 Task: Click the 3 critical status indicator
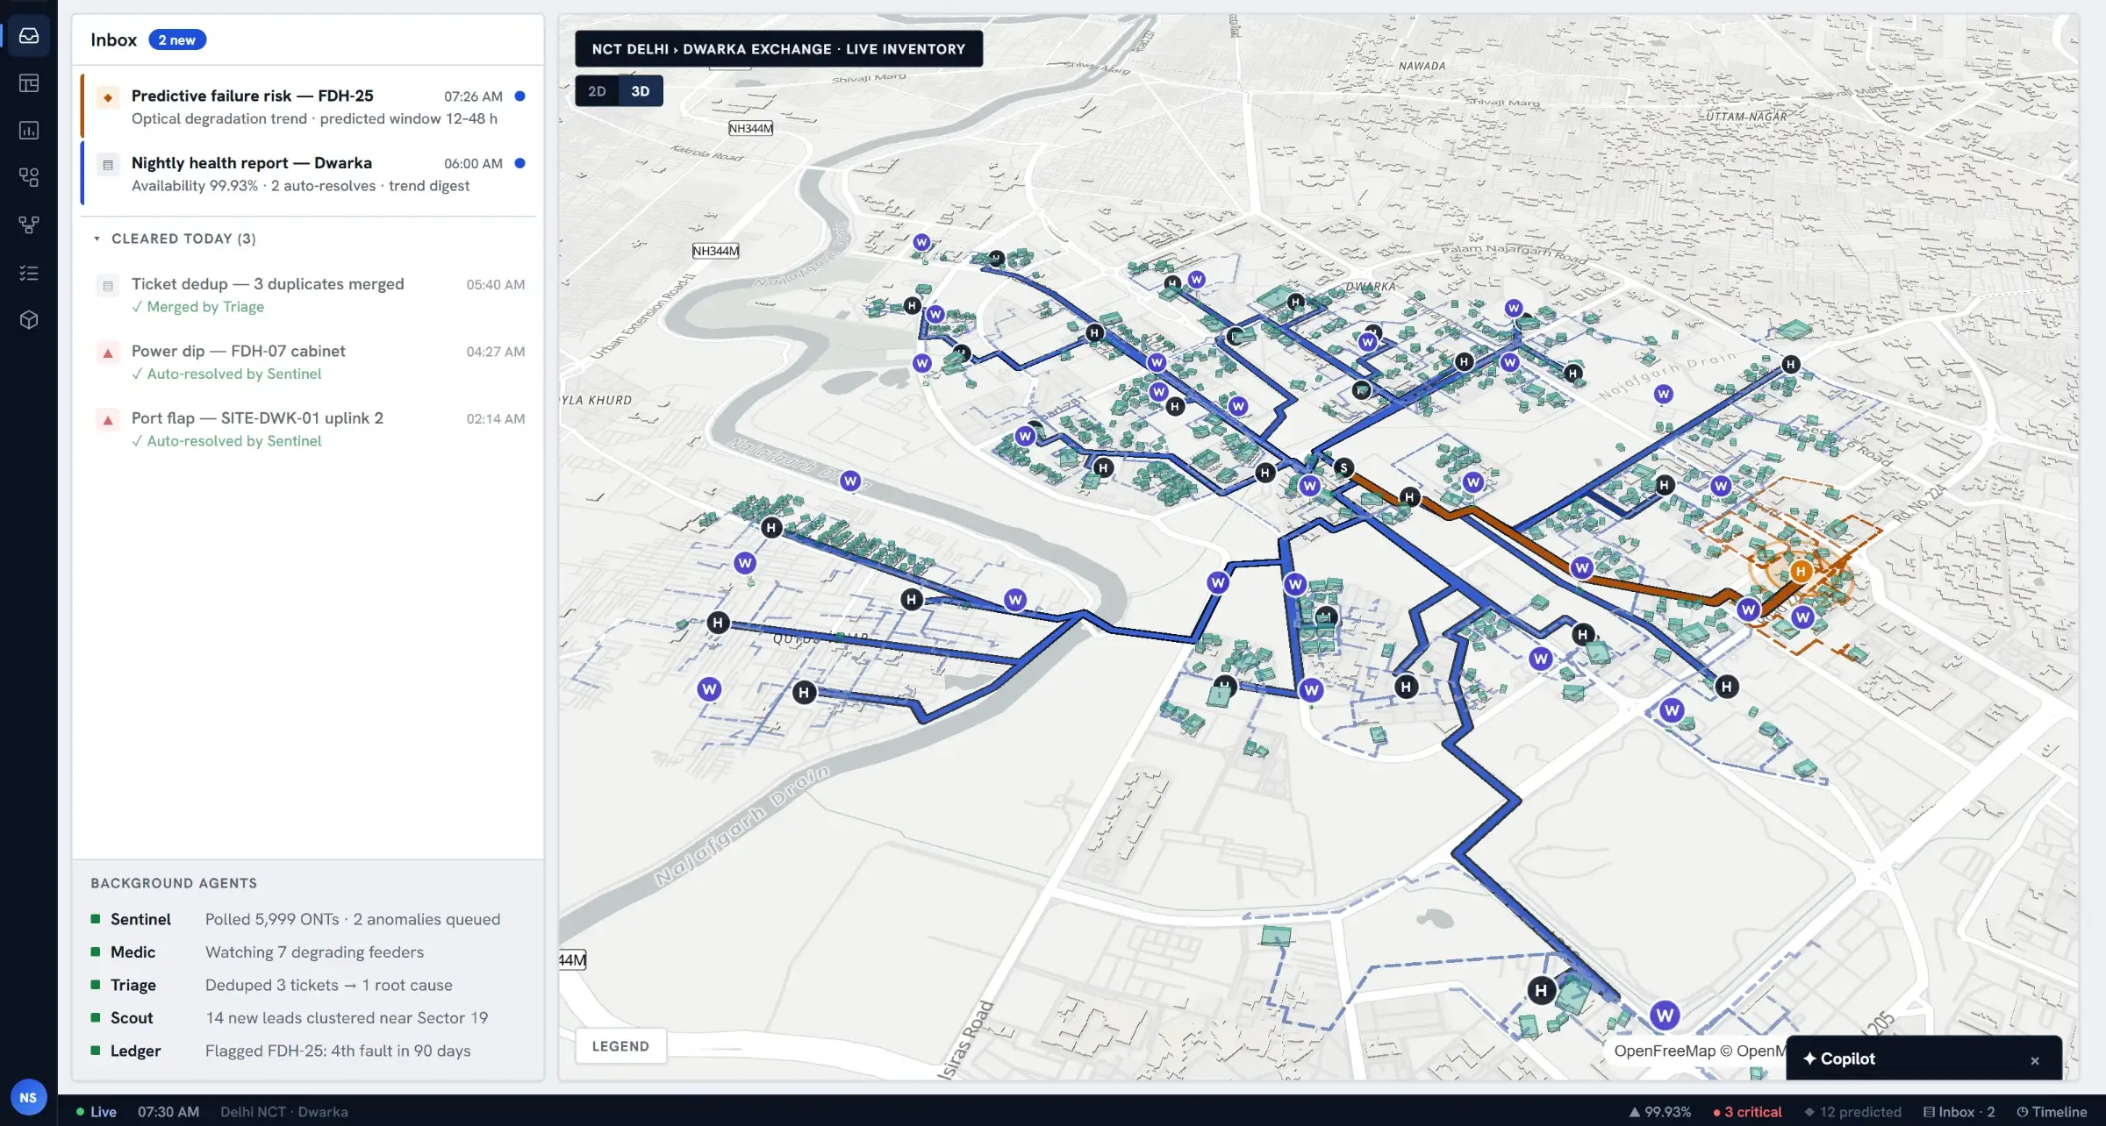pyautogui.click(x=1746, y=1111)
